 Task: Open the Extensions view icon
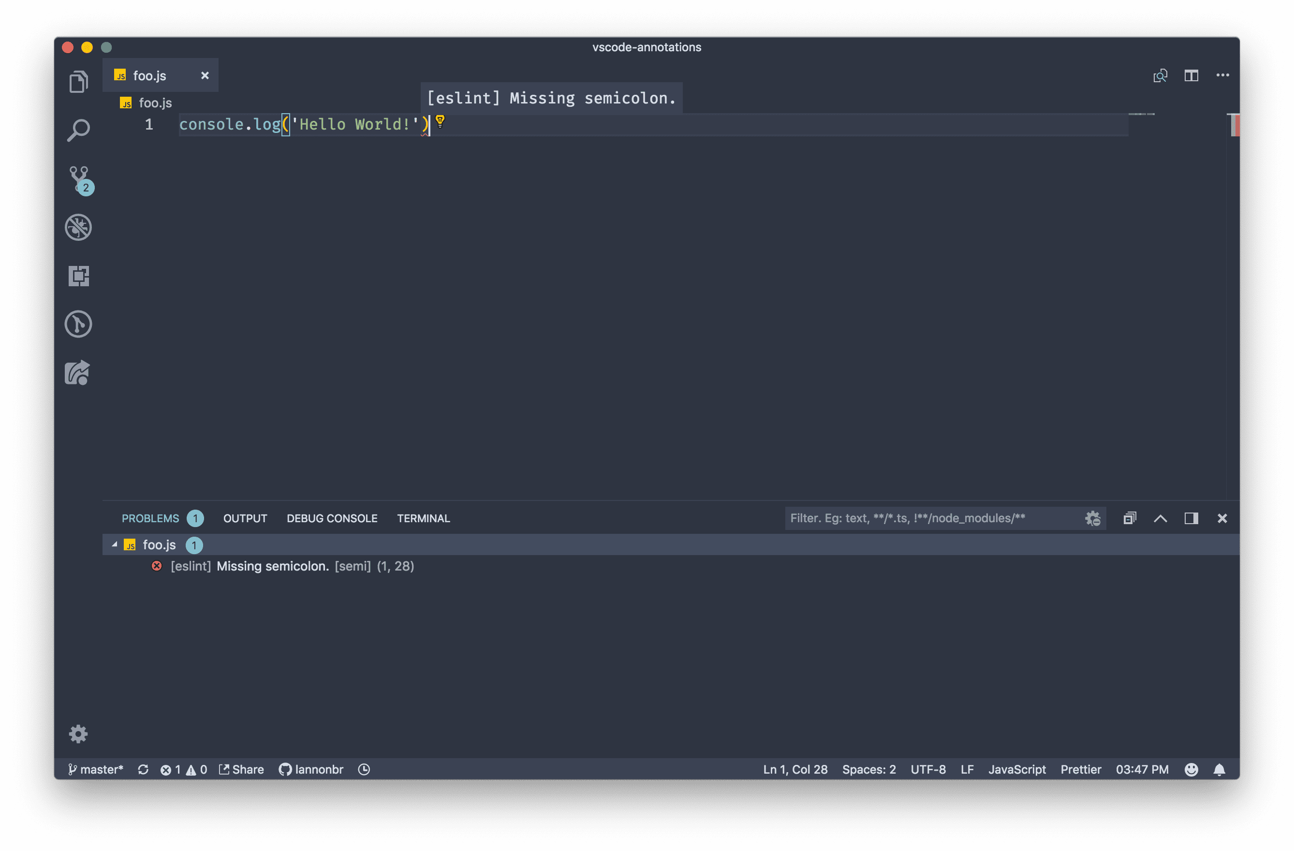78,276
